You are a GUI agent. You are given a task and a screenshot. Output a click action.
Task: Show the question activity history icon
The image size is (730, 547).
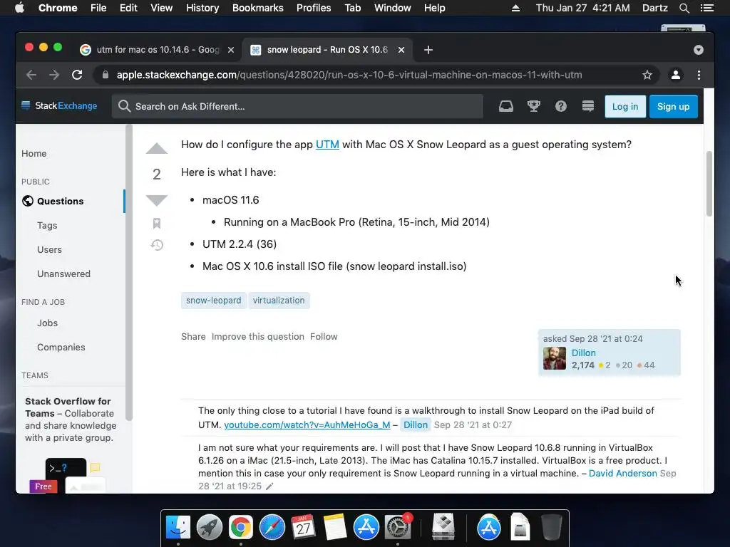point(157,245)
